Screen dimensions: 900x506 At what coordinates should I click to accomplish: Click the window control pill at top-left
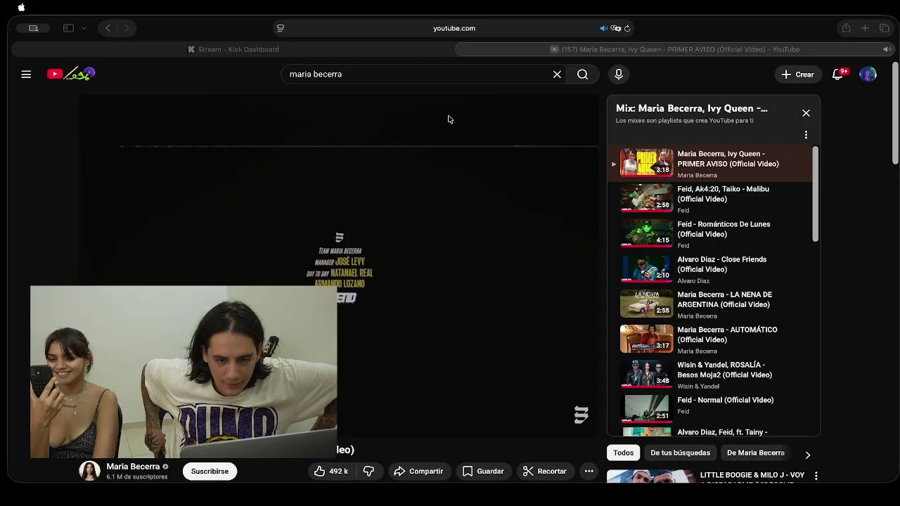(33, 28)
